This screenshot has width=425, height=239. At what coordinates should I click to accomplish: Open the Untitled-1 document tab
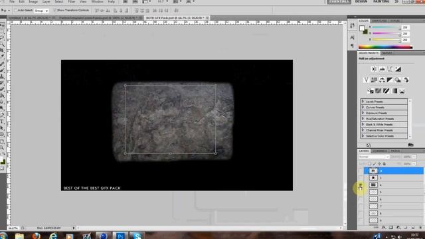click(x=29, y=18)
